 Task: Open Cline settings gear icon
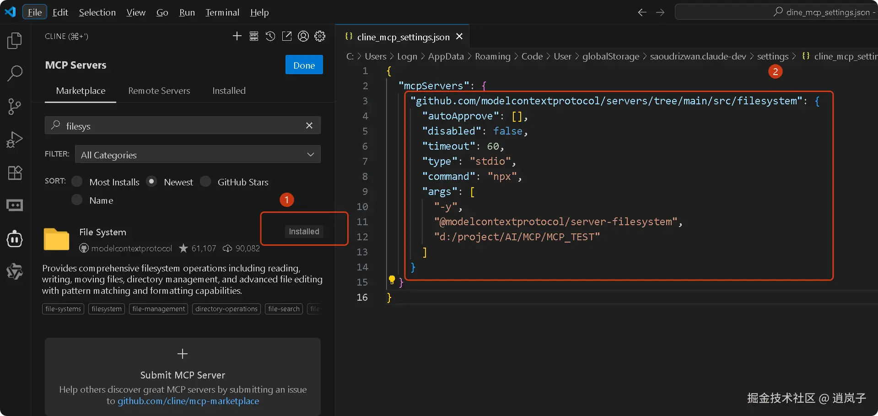click(x=320, y=36)
